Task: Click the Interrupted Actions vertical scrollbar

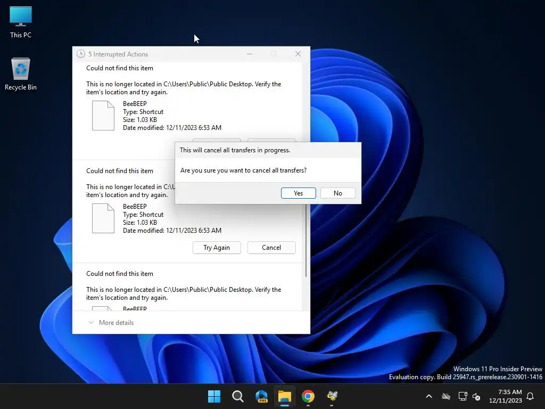Action: click(306, 240)
